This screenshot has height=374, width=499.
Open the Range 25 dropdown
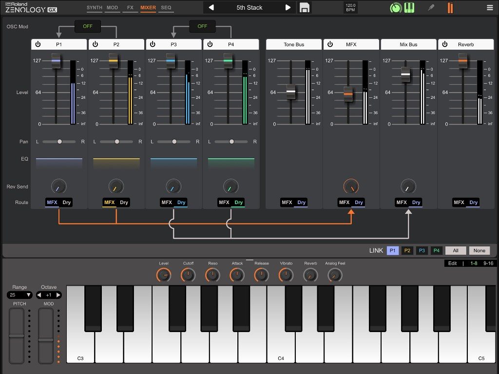click(19, 295)
